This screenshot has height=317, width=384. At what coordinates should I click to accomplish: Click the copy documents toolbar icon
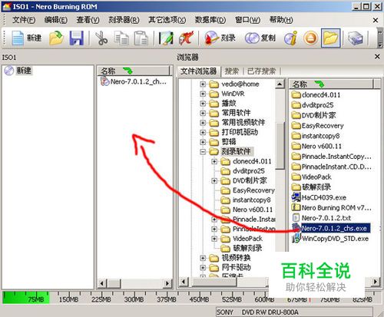pyautogui.click(x=121, y=38)
